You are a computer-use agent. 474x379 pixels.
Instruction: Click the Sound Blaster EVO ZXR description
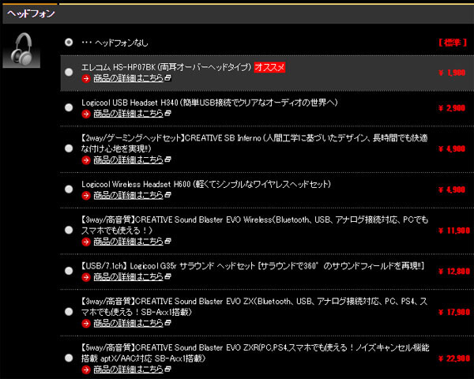[255, 353]
